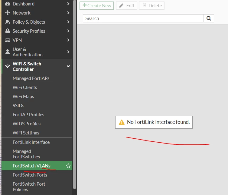Click the warning triangle icon

pyautogui.click(x=122, y=122)
